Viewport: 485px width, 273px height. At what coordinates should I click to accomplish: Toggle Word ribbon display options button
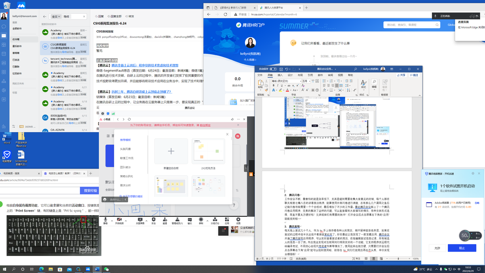click(x=392, y=69)
